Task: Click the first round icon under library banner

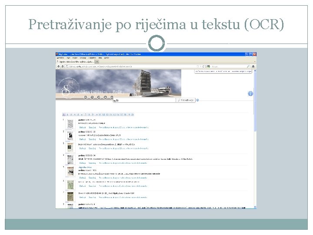Action: (x=86, y=97)
